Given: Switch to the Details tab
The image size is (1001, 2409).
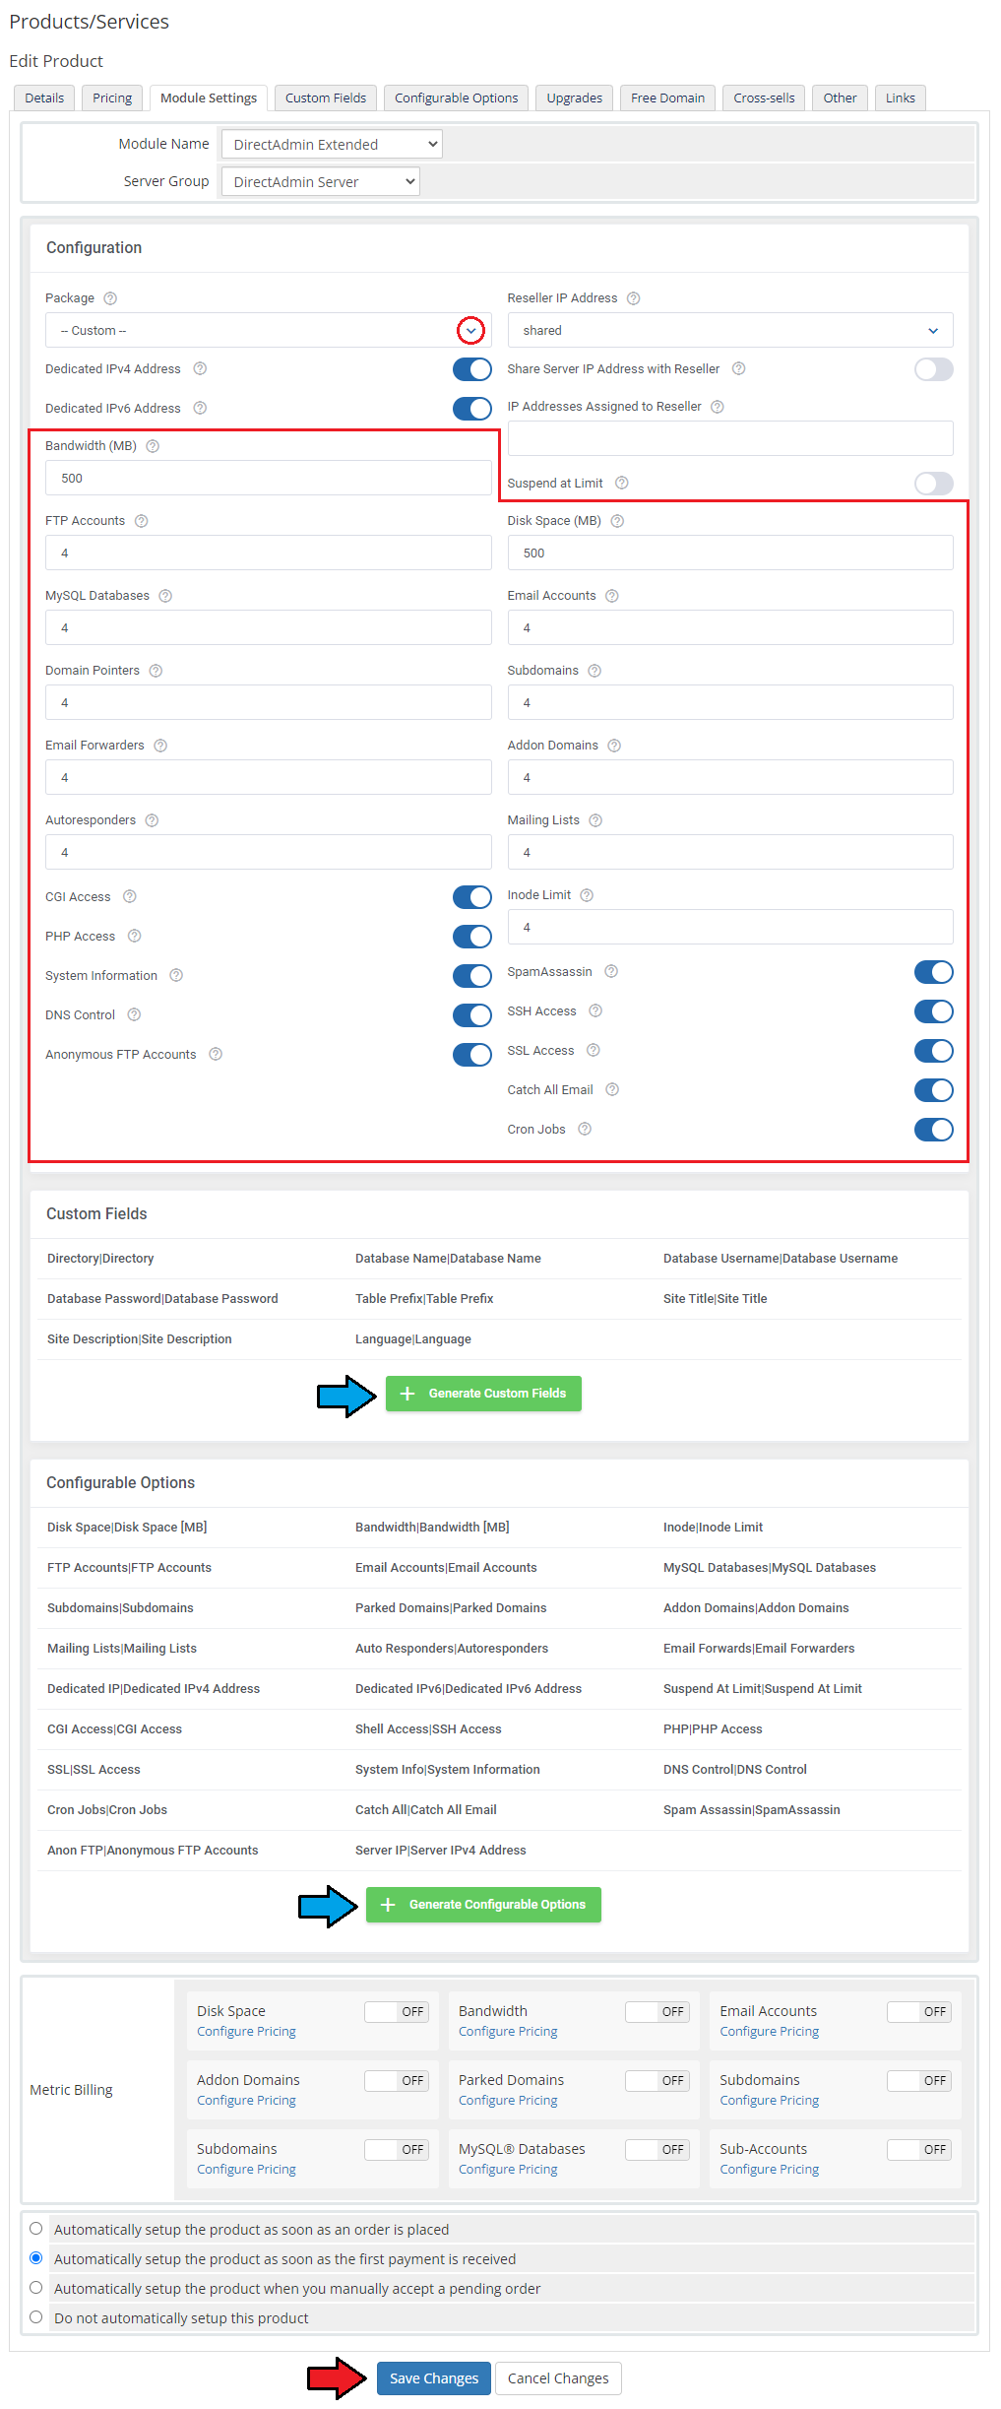Looking at the screenshot, I should pos(44,98).
